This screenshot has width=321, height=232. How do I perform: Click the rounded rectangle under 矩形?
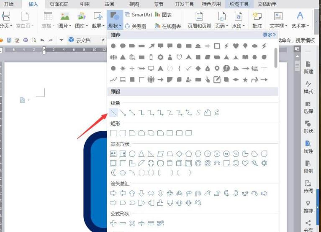123,133
